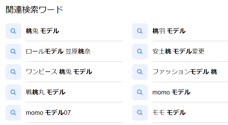Image resolution: width=228 pixels, height=125 pixels.
Task: Search for ロールモデル 笠原桃奈
Action: pyautogui.click(x=58, y=52)
